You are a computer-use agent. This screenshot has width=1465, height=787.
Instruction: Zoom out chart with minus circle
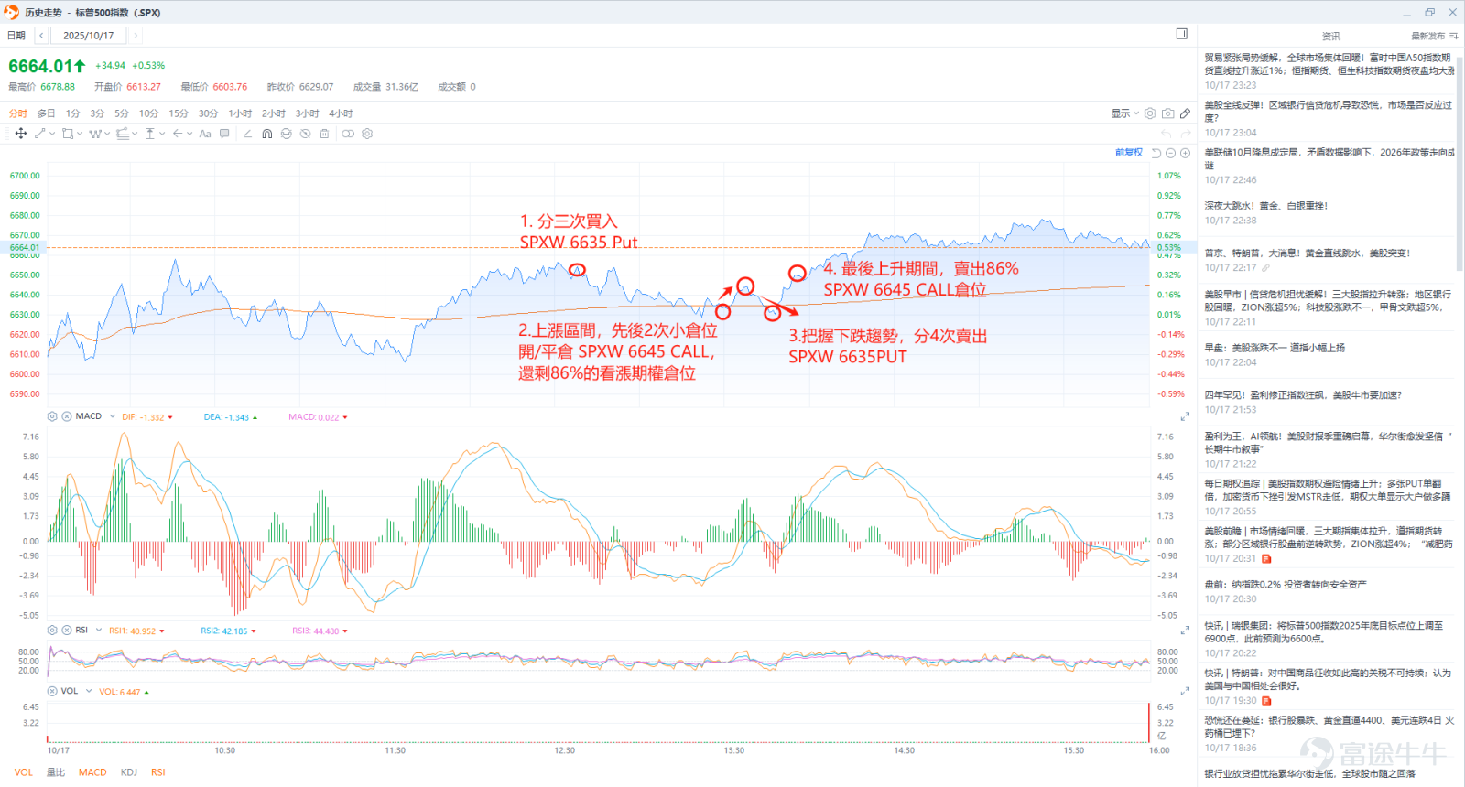pos(1171,153)
